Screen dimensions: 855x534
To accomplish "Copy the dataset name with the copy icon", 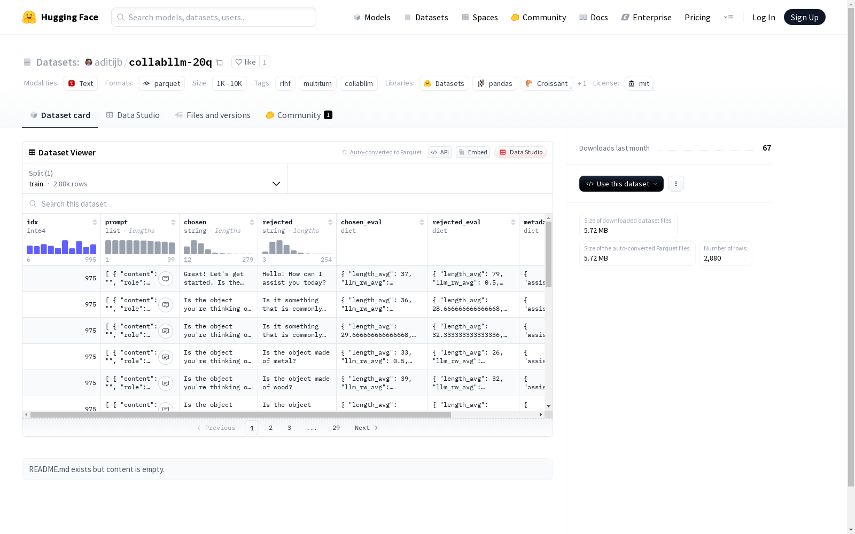I will click(x=219, y=62).
